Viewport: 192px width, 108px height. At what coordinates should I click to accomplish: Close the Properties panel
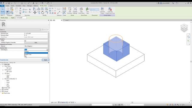coord(49,20)
